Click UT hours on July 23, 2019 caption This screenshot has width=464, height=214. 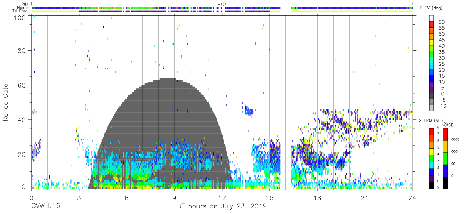tap(222, 206)
